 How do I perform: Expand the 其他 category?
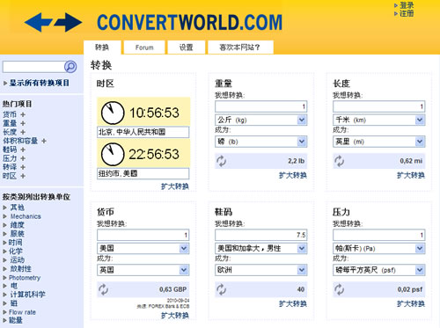pyautogui.click(x=18, y=208)
